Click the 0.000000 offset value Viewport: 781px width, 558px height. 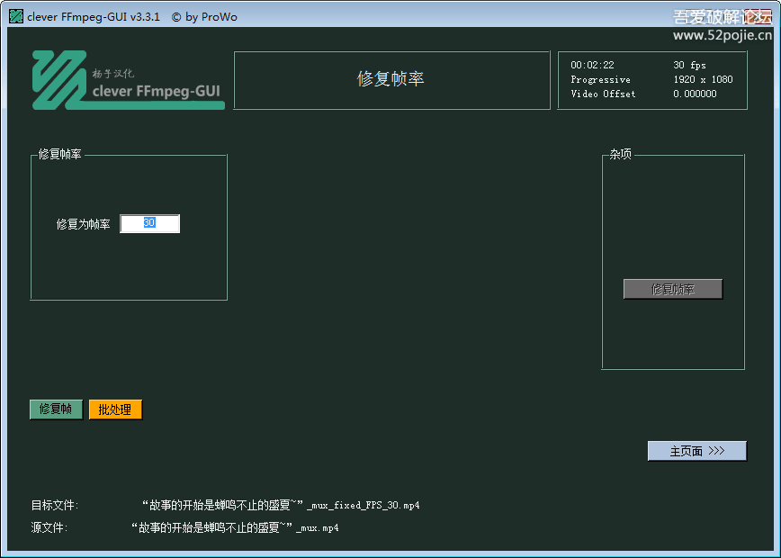[x=695, y=94]
